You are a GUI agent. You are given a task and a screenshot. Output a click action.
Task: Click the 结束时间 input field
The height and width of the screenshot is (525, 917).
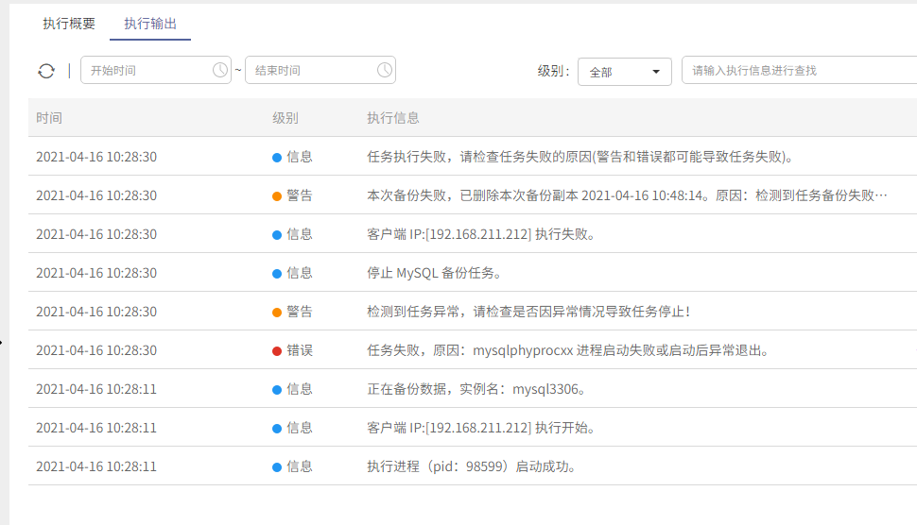click(320, 70)
